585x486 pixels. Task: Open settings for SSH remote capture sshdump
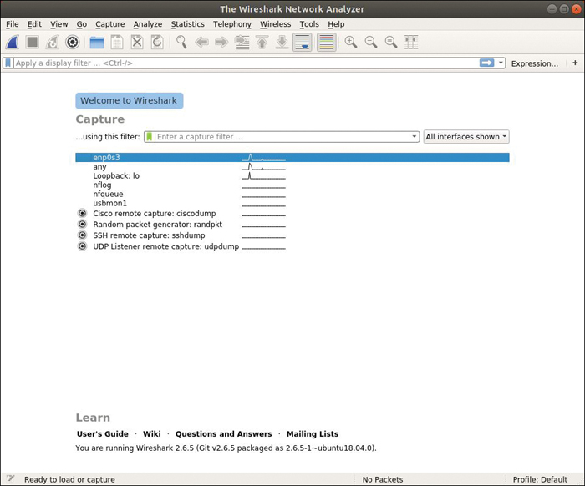(x=82, y=235)
